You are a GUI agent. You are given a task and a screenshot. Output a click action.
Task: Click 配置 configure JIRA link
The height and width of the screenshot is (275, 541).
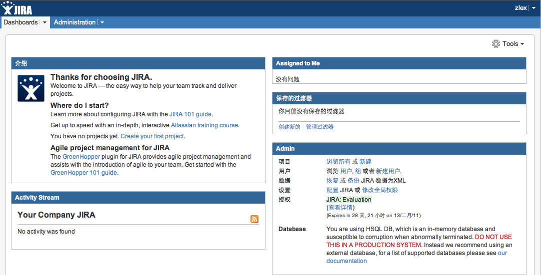point(332,190)
